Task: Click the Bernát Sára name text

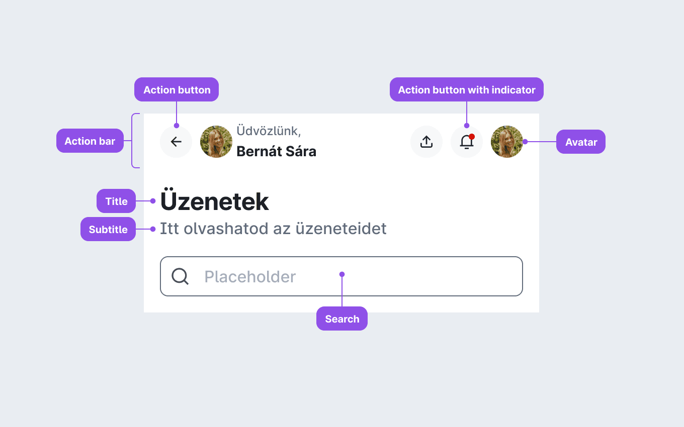Action: (x=276, y=151)
